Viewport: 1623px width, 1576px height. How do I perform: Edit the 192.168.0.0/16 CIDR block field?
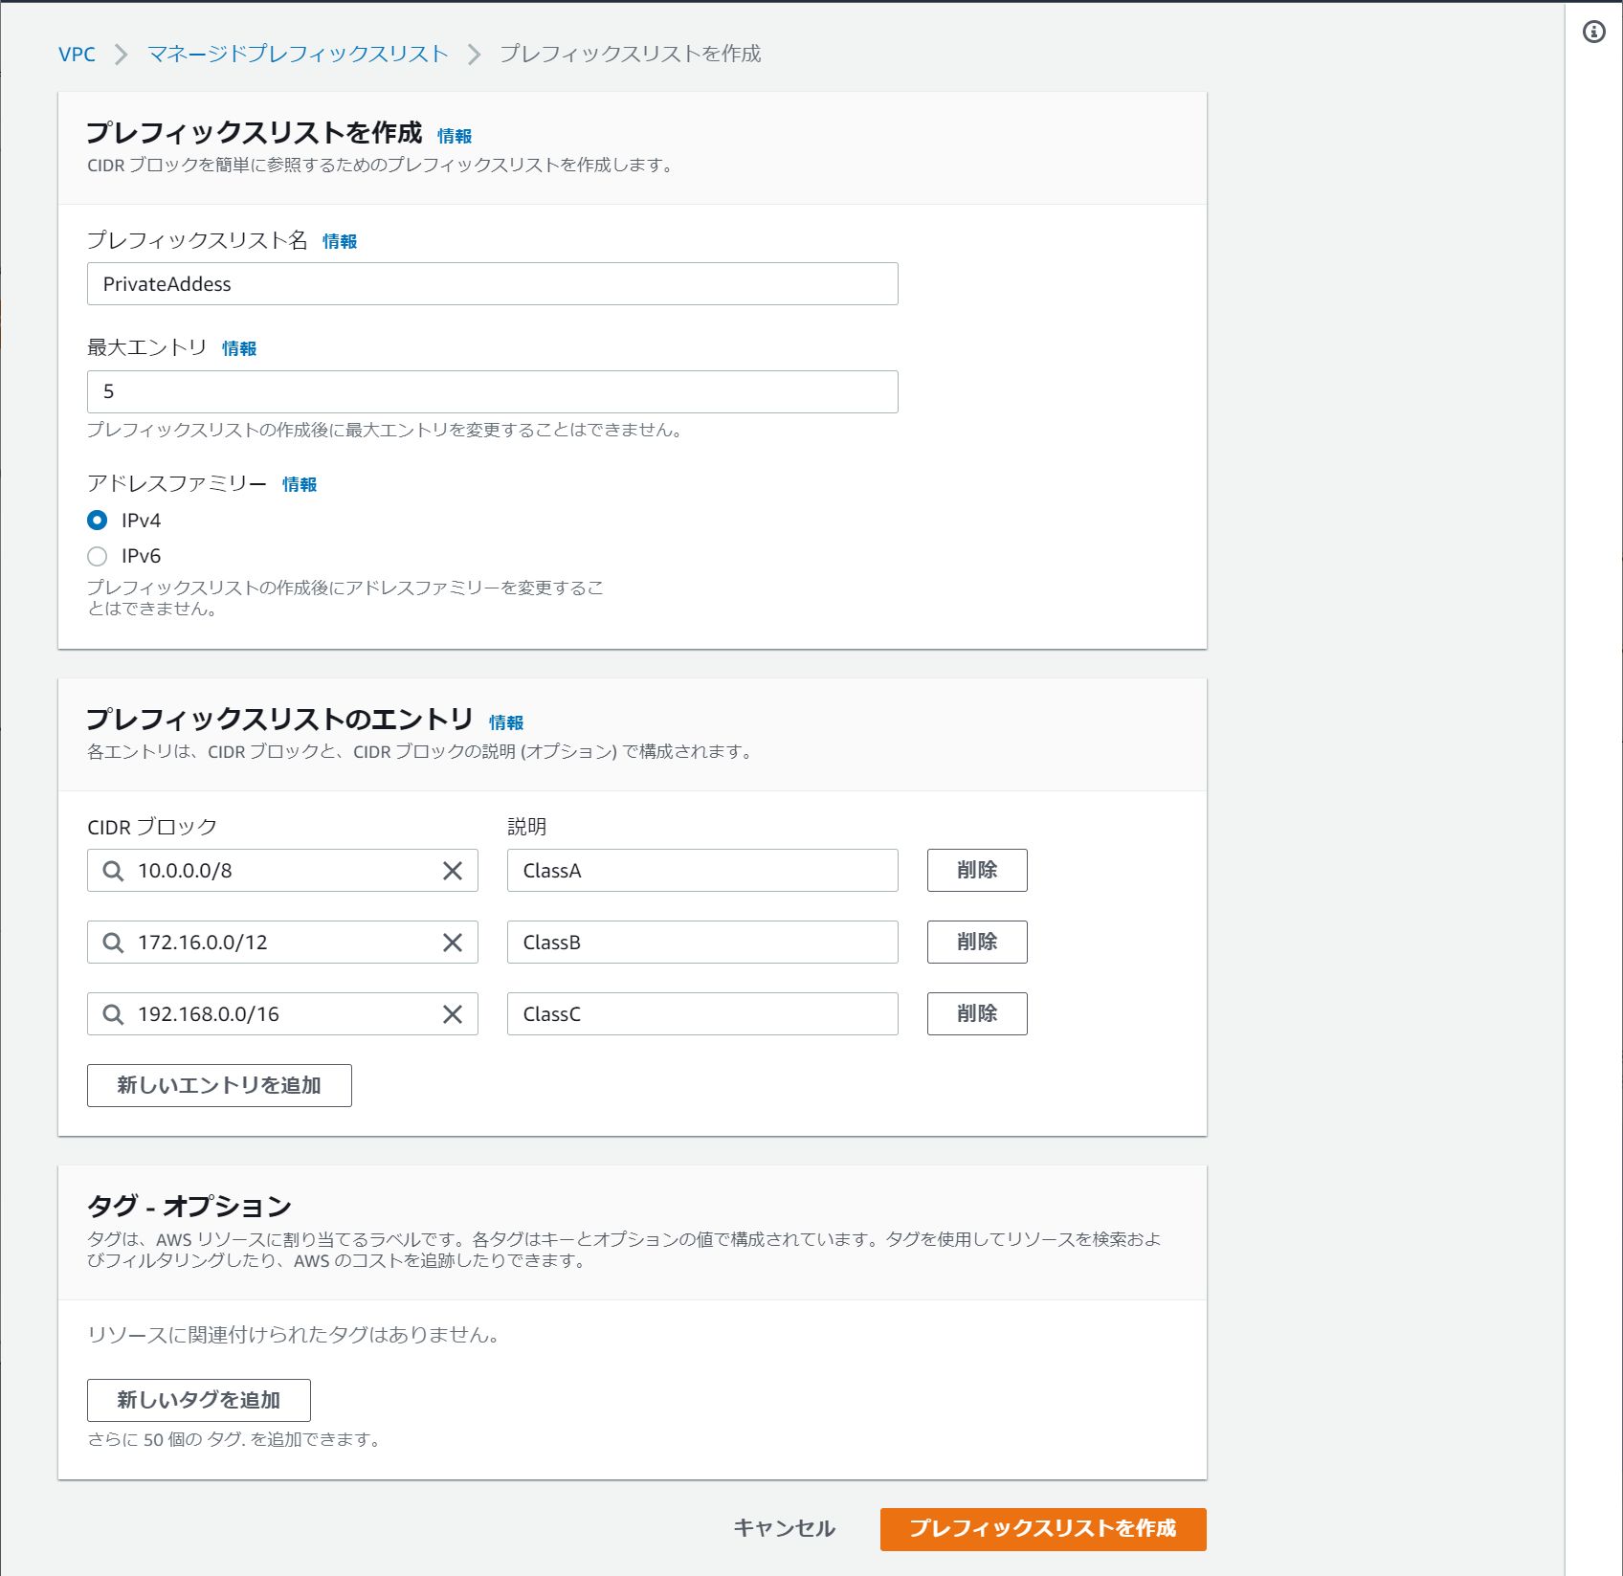(282, 1014)
